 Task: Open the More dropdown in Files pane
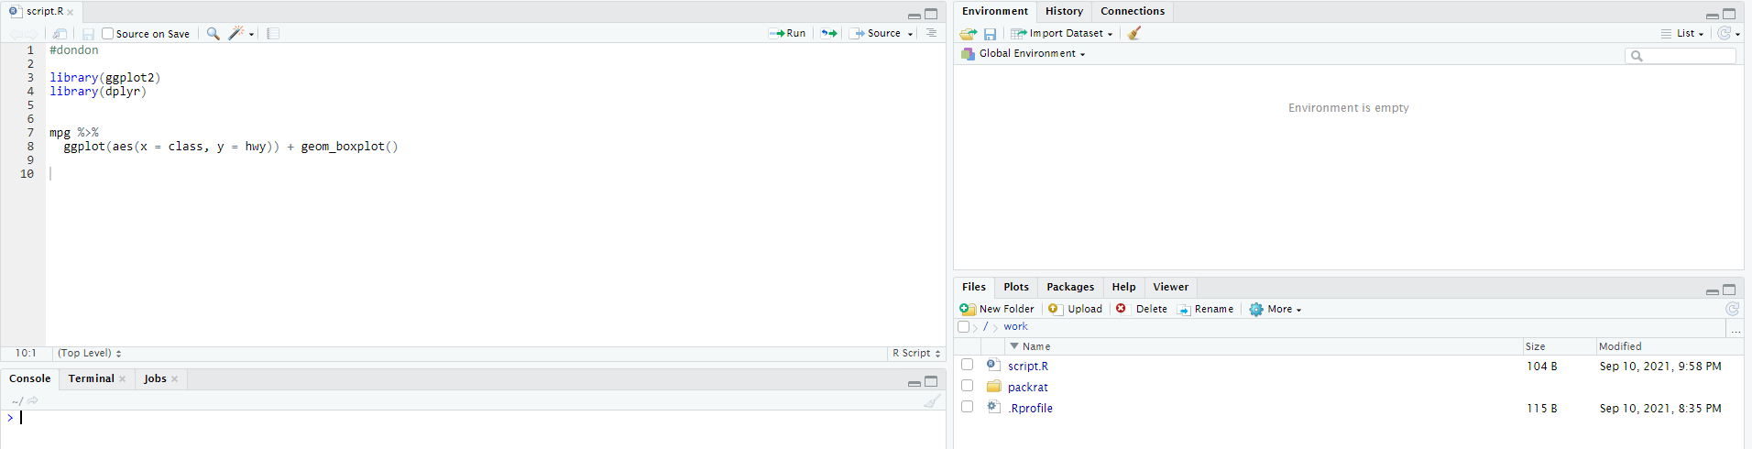click(1276, 310)
